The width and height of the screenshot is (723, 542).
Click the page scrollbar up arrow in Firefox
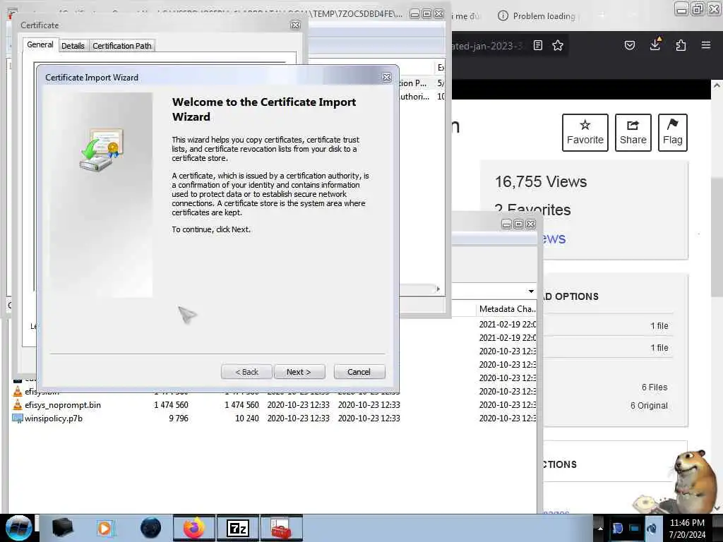pyautogui.click(x=717, y=85)
